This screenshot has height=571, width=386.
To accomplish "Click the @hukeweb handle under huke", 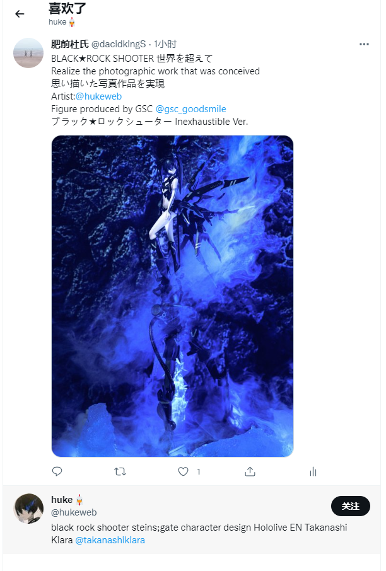I will 74,512.
